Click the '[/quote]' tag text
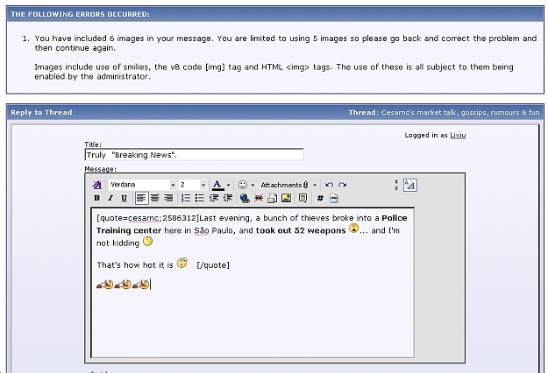The height and width of the screenshot is (373, 548). pos(213,265)
